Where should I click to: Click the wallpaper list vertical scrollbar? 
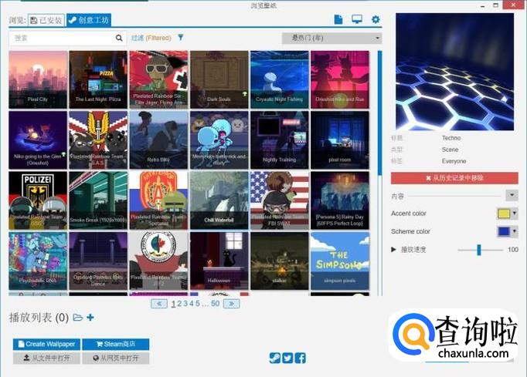(379, 113)
